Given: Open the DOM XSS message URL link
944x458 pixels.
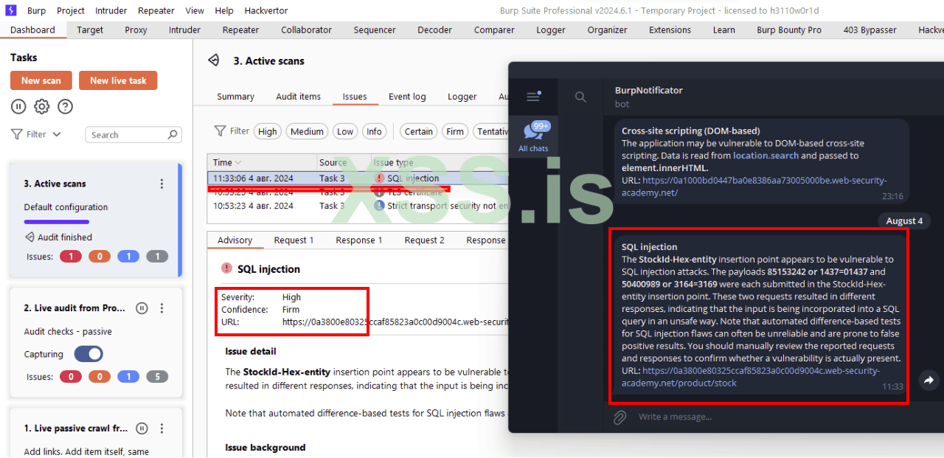Looking at the screenshot, I should (754, 187).
